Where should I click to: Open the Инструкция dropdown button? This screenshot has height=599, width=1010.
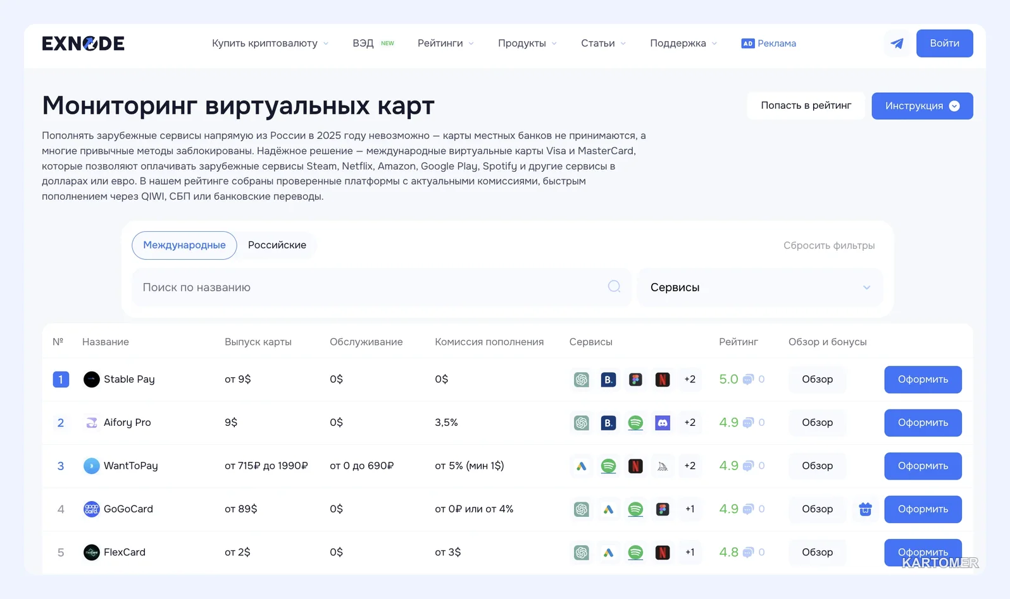click(x=922, y=106)
